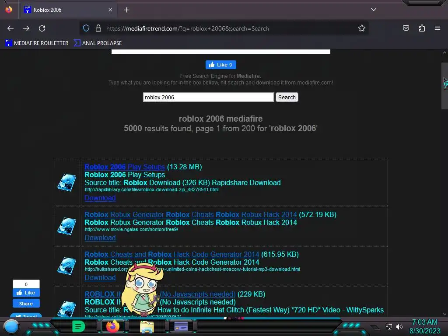
Task: Click disk icon beside No Javascripts result
Action: pos(67,309)
